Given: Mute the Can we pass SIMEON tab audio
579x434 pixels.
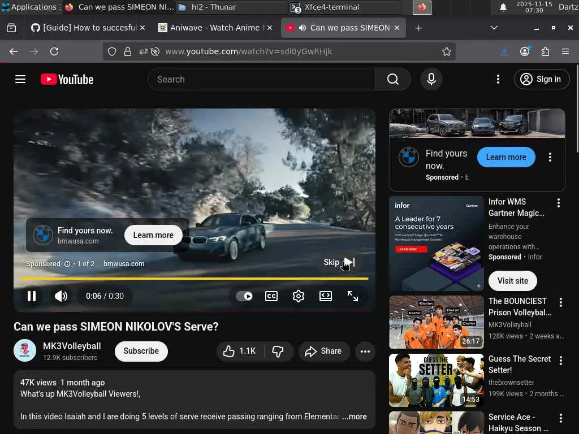Looking at the screenshot, I should coord(303,28).
